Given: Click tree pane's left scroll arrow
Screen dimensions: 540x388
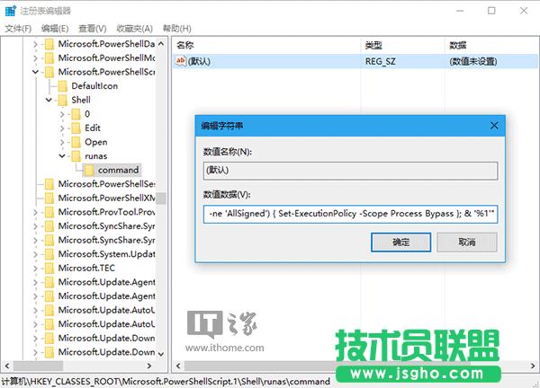Looking at the screenshot, I should [7, 366].
